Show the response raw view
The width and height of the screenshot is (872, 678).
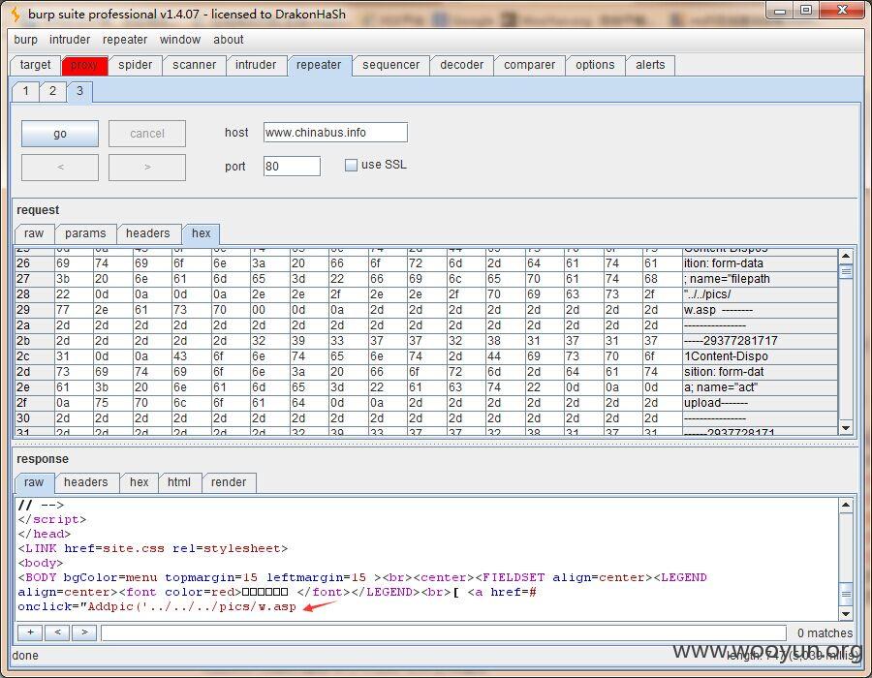pyautogui.click(x=34, y=482)
